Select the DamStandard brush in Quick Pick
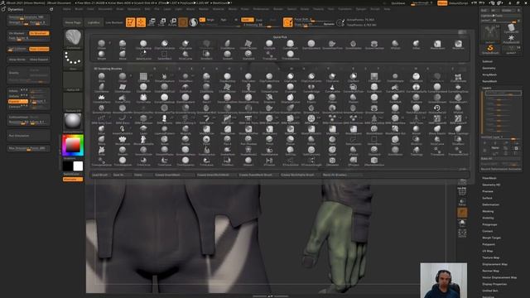The image size is (530, 298). click(x=311, y=44)
